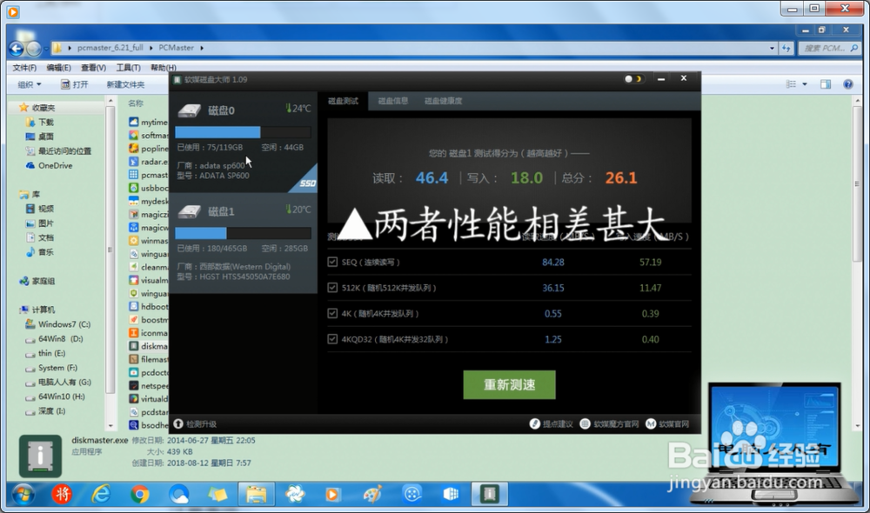Uncheck 512K random test checkbox
The image size is (870, 513).
(332, 287)
